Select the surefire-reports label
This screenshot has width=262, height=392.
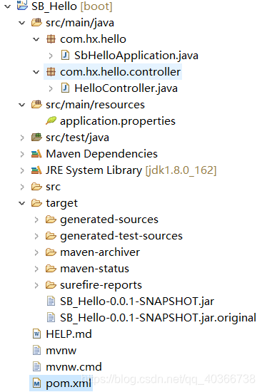pos(101,285)
